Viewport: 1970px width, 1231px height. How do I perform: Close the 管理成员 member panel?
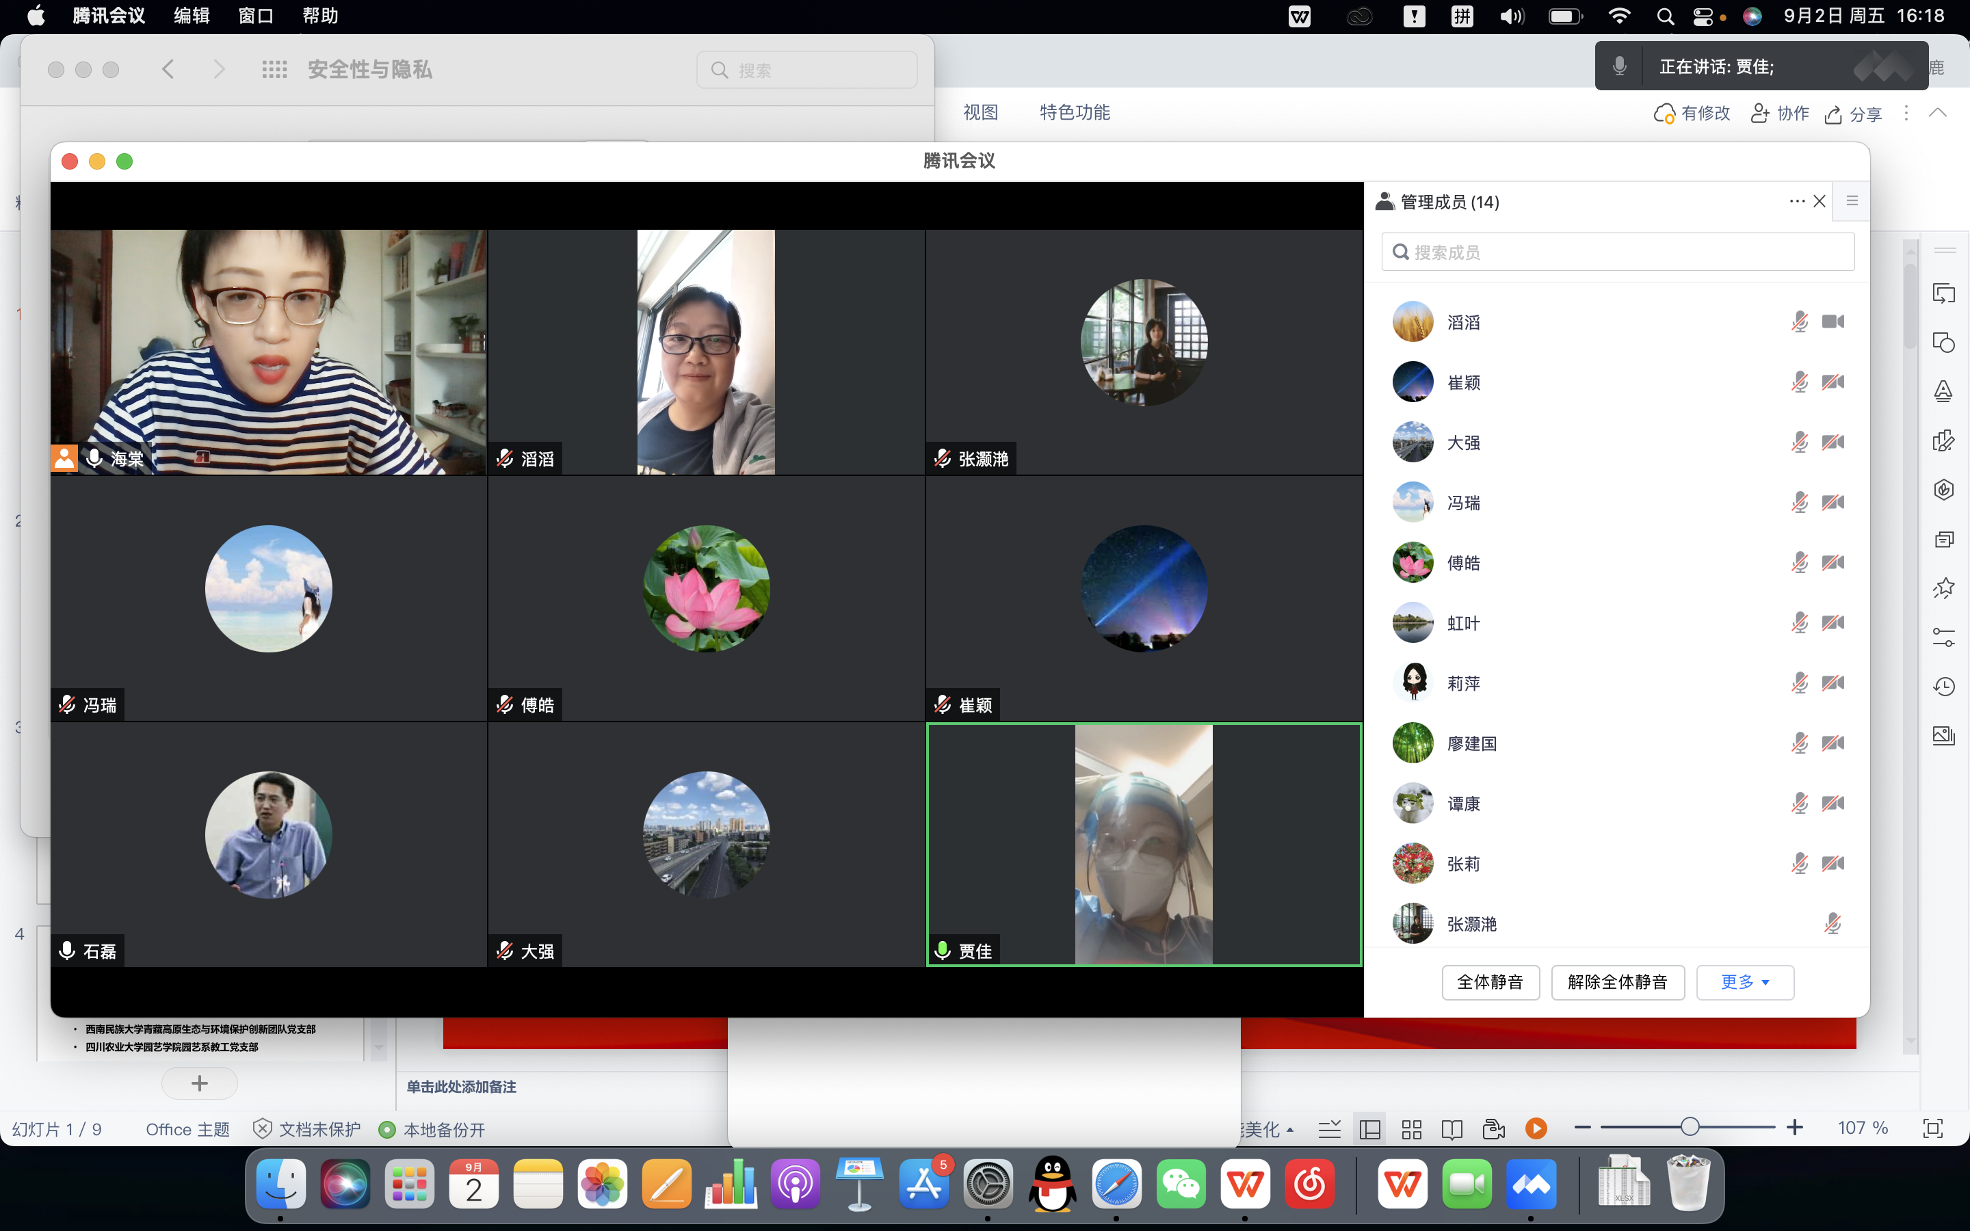point(1820,201)
